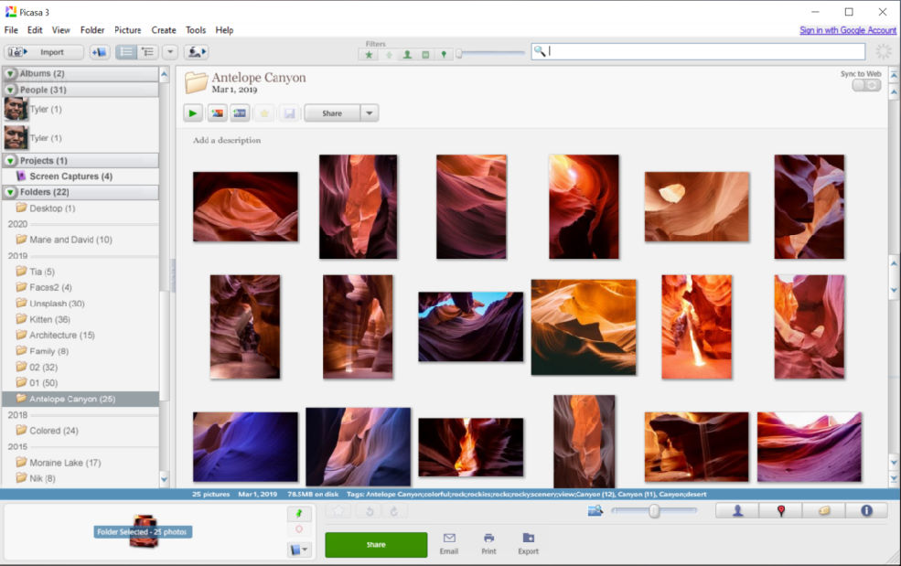This screenshot has width=901, height=566.
Task: Open the Tags panel with the tag icon
Action: [x=824, y=510]
